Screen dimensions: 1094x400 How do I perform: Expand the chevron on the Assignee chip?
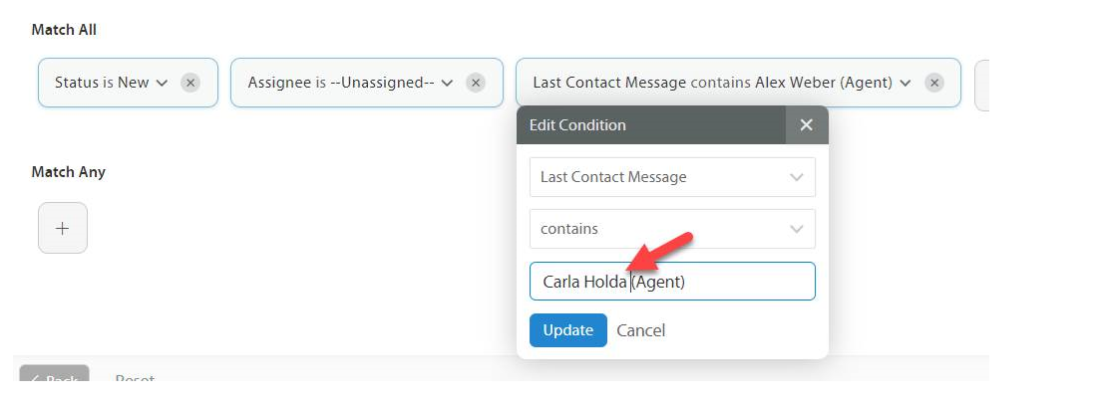pyautogui.click(x=448, y=83)
